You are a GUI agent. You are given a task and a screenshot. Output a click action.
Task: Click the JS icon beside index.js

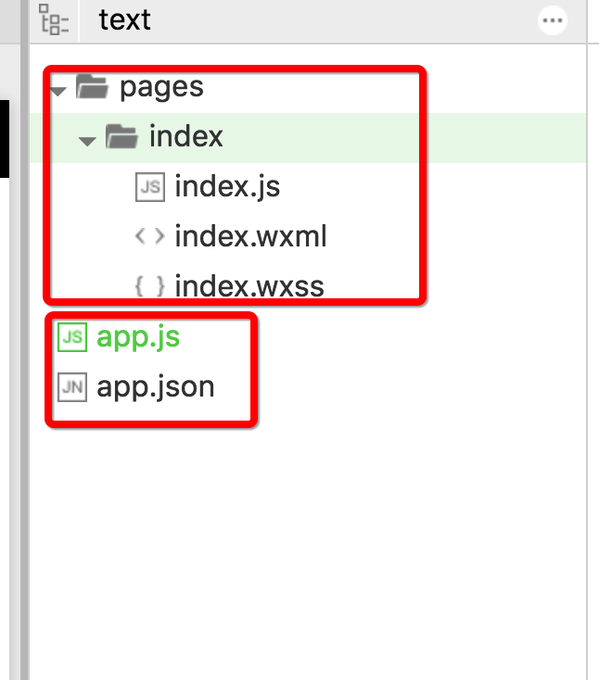[150, 187]
